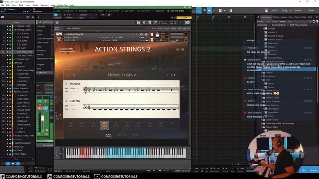Expand the WOODWINDS folder
The image size is (319, 179).
click(x=14, y=89)
